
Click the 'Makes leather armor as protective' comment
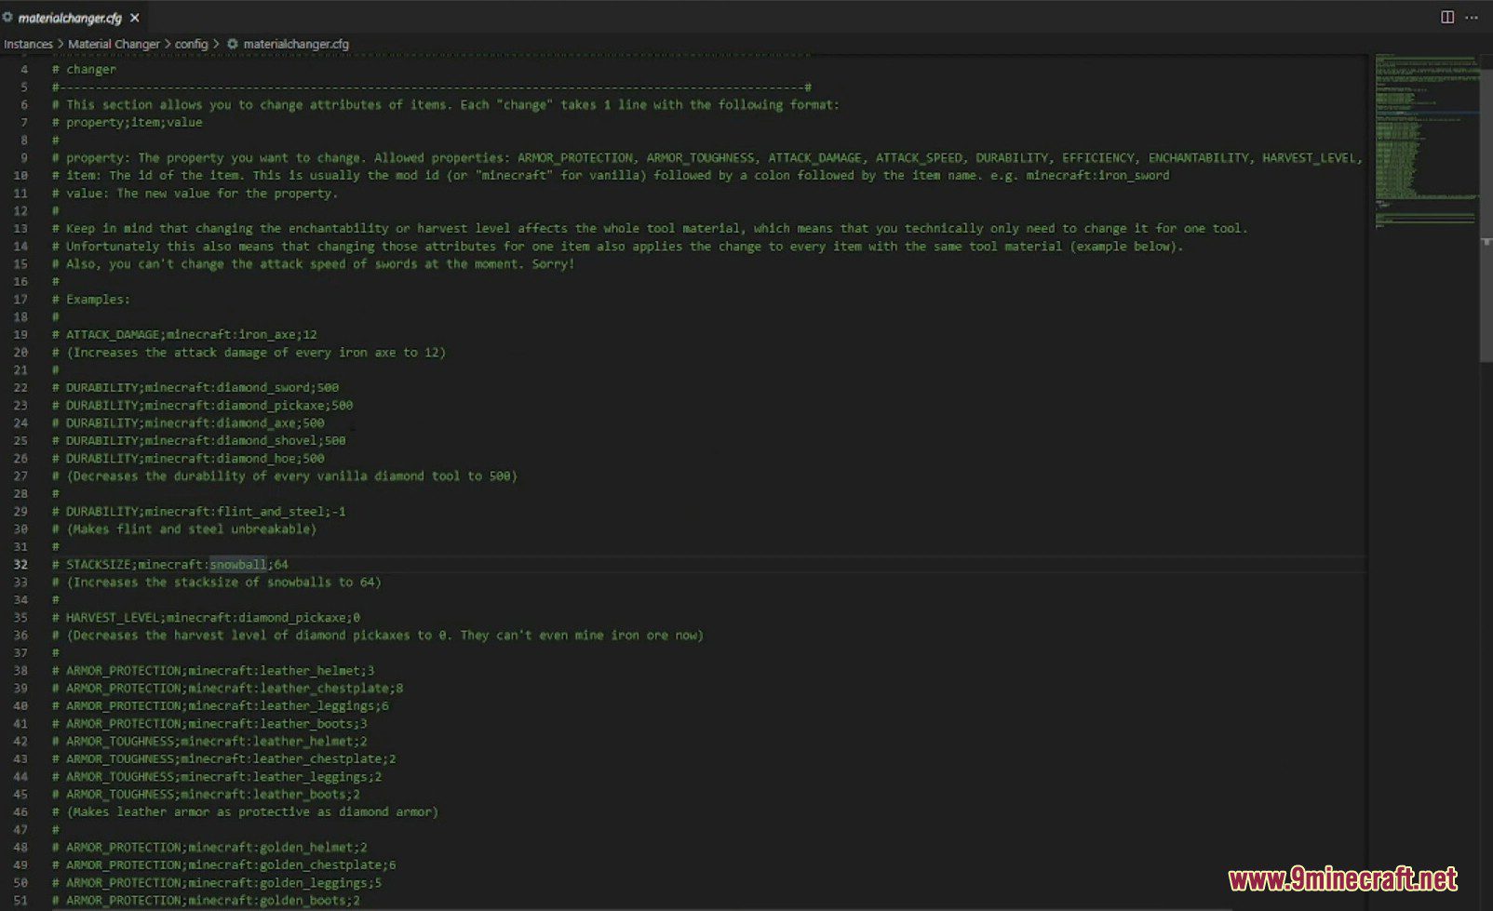[x=252, y=812]
